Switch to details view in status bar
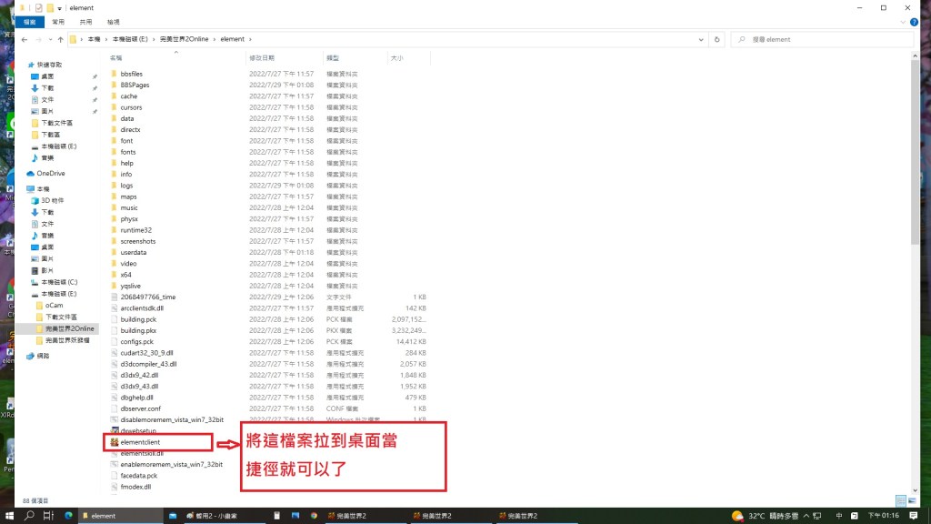The width and height of the screenshot is (931, 524). coord(900,500)
